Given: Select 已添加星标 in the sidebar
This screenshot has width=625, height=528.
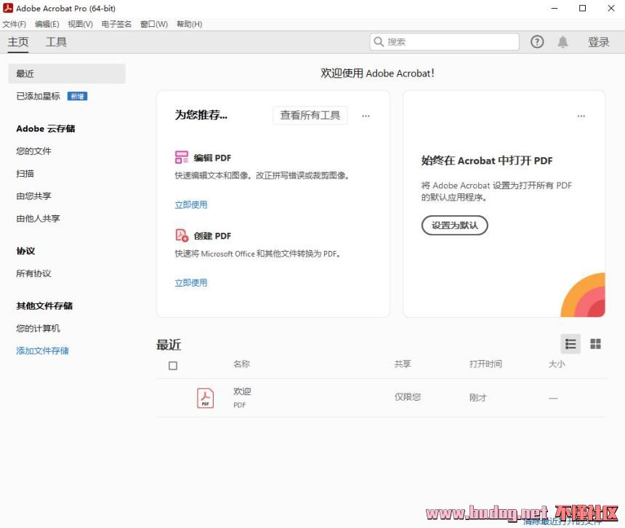Looking at the screenshot, I should [38, 96].
